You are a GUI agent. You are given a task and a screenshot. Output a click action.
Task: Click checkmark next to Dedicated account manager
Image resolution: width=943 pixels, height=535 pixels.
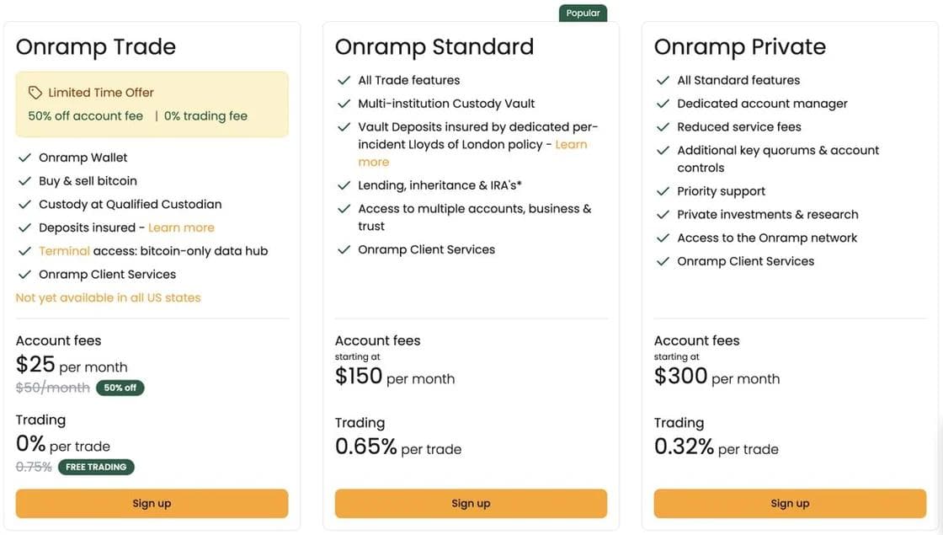pyautogui.click(x=663, y=104)
